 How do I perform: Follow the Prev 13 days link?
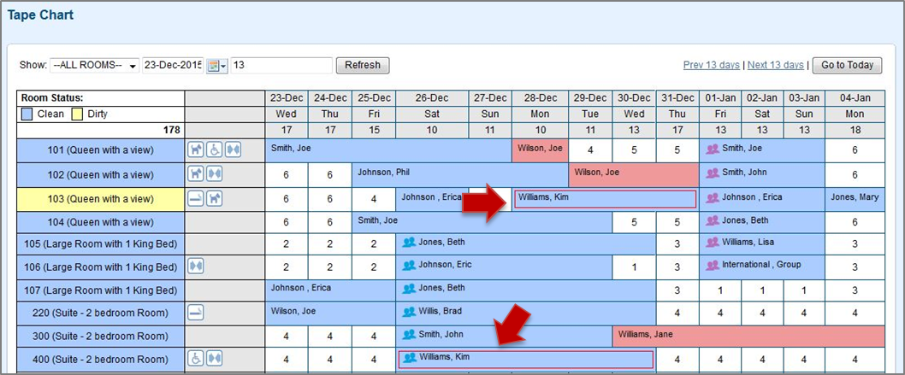tap(711, 65)
